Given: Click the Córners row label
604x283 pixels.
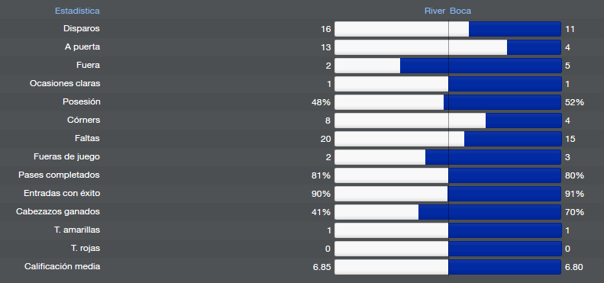Looking at the screenshot, I should coord(83,120).
